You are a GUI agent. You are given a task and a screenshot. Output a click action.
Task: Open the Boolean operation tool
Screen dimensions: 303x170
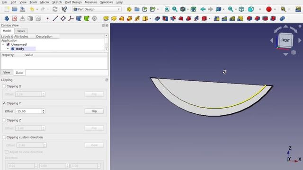point(282,18)
